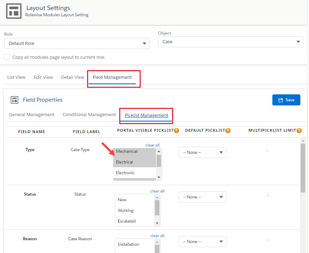Click the Field Properties section icon
The width and height of the screenshot is (309, 253).
tap(15, 100)
